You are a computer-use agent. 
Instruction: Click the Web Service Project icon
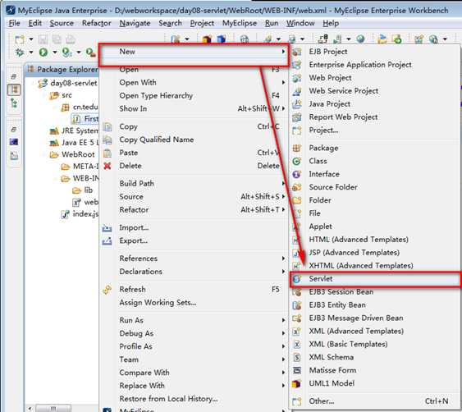point(297,91)
